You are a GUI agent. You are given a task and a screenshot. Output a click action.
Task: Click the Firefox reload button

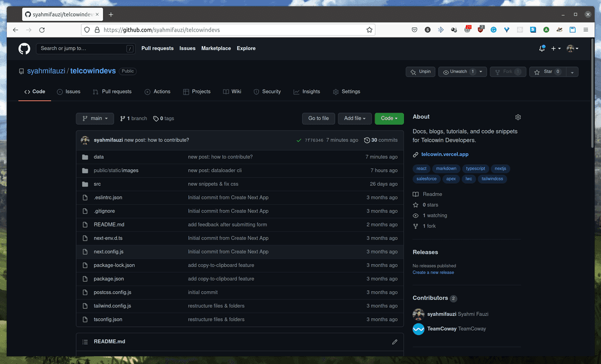pyautogui.click(x=42, y=30)
